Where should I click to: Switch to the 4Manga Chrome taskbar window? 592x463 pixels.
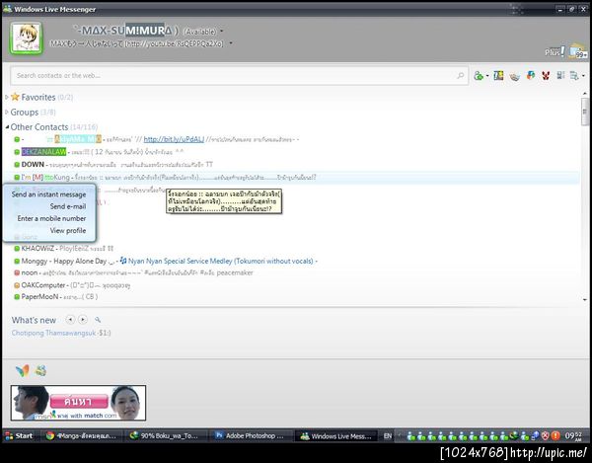click(x=82, y=435)
